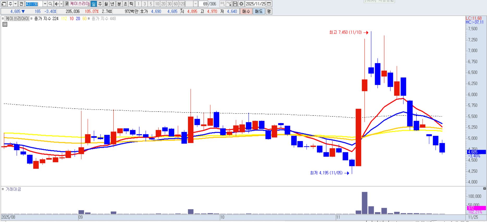
Task: Toggle the 케이쓰리아이 series legend marker
Action: pos(3,19)
